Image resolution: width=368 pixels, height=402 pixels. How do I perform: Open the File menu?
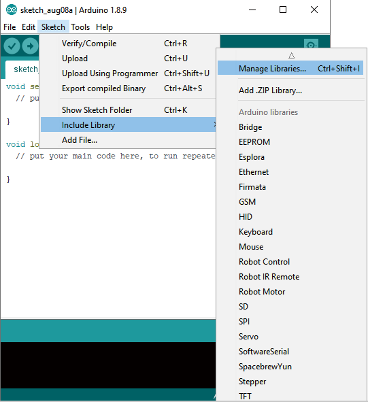(x=10, y=27)
